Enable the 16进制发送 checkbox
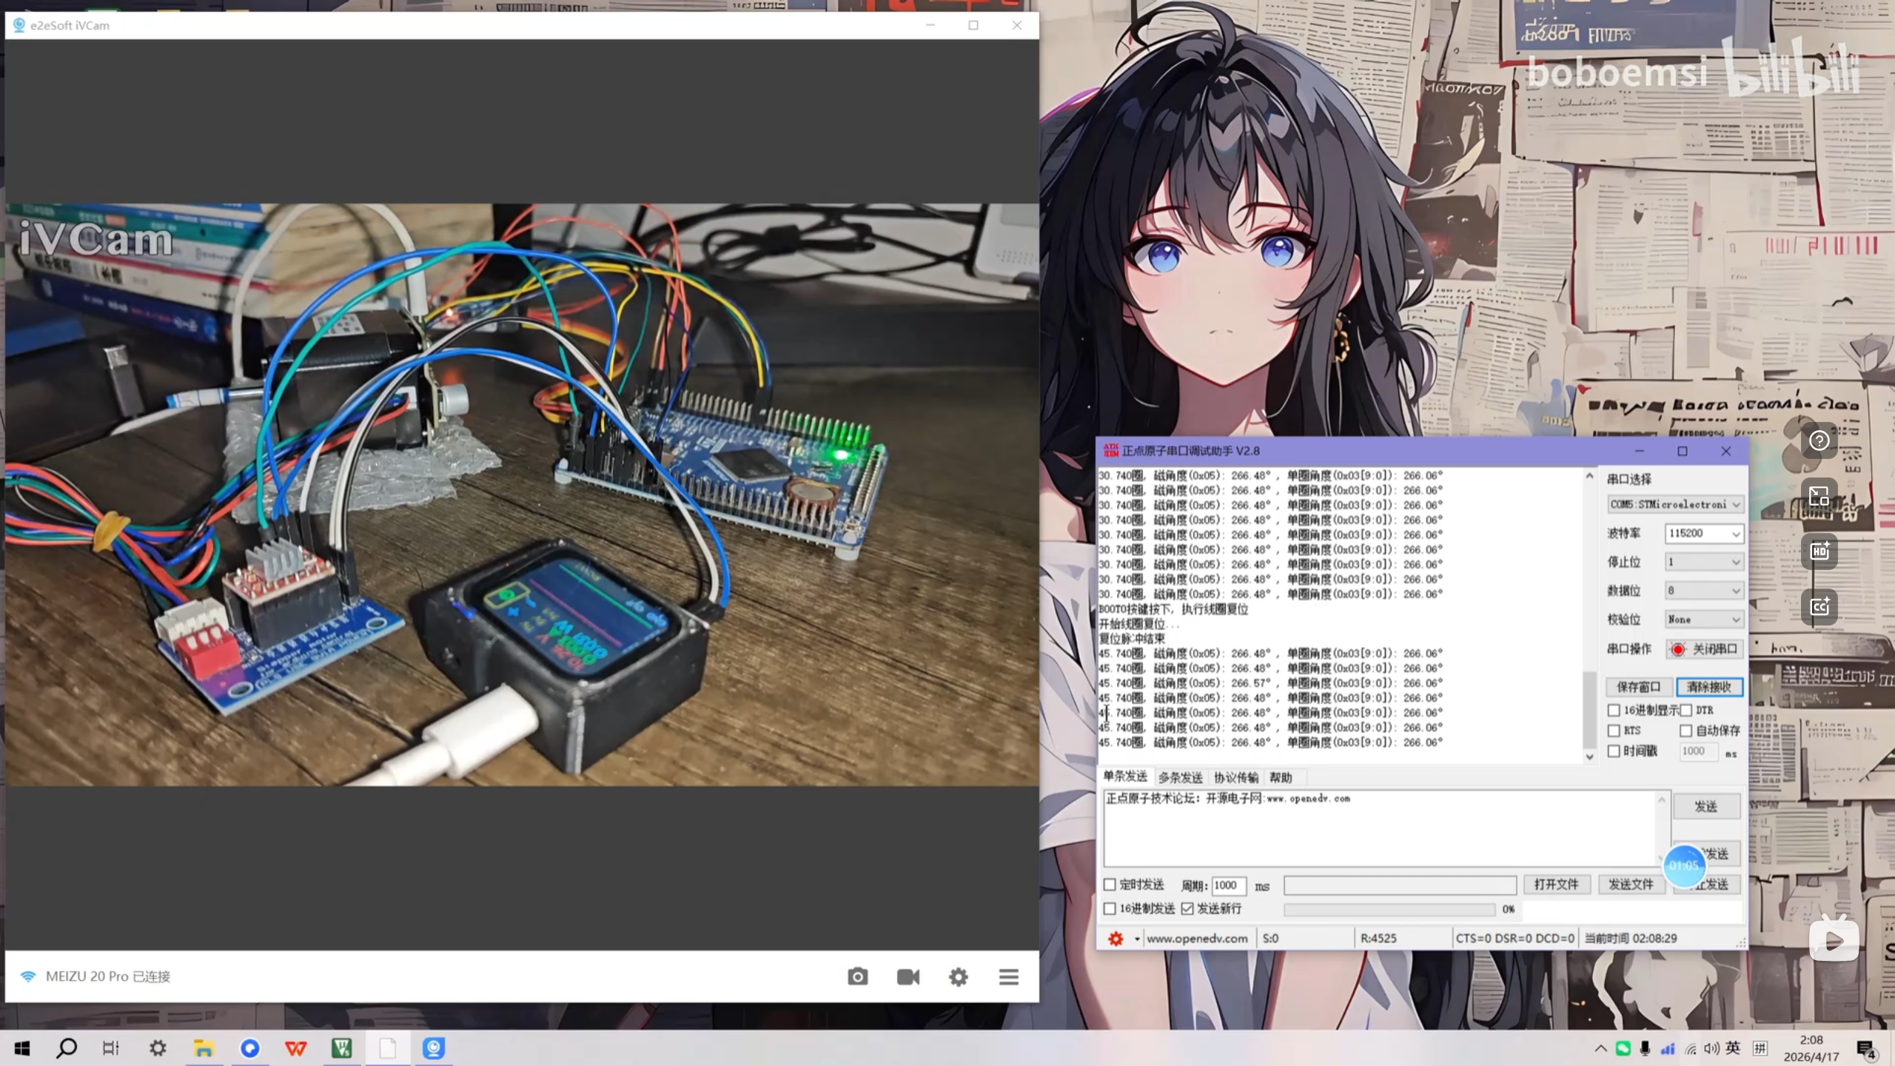The image size is (1895, 1066). tap(1110, 908)
